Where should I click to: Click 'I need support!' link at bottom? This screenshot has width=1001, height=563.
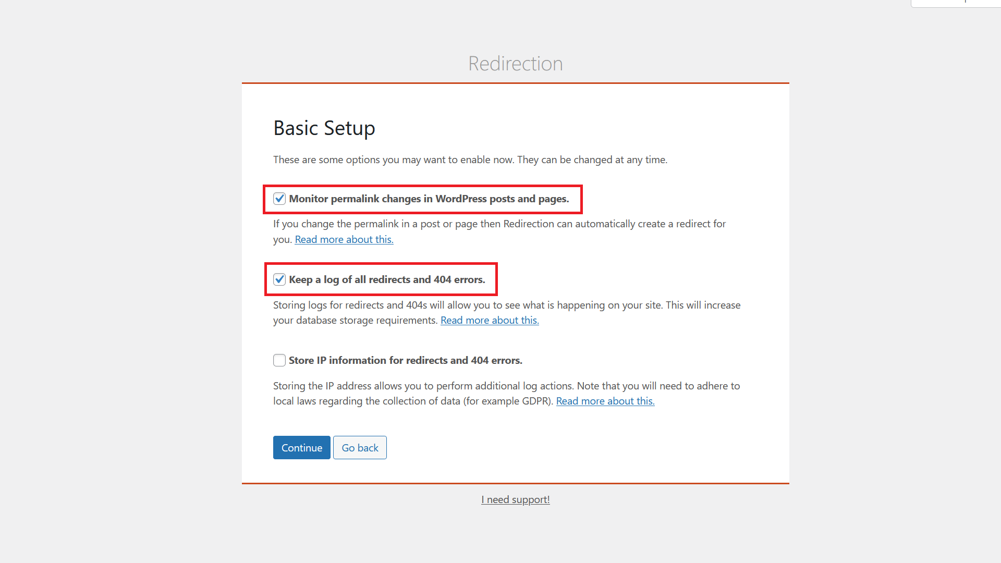(516, 499)
